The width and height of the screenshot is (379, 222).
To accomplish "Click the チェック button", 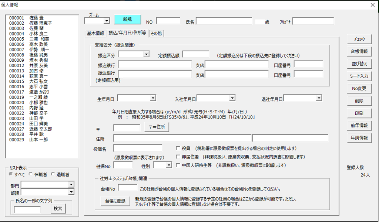I will point(359,39).
